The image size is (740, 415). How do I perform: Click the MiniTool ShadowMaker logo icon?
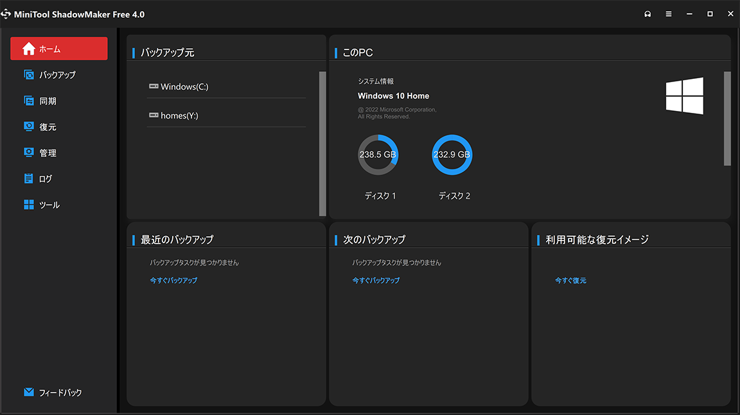pyautogui.click(x=6, y=14)
